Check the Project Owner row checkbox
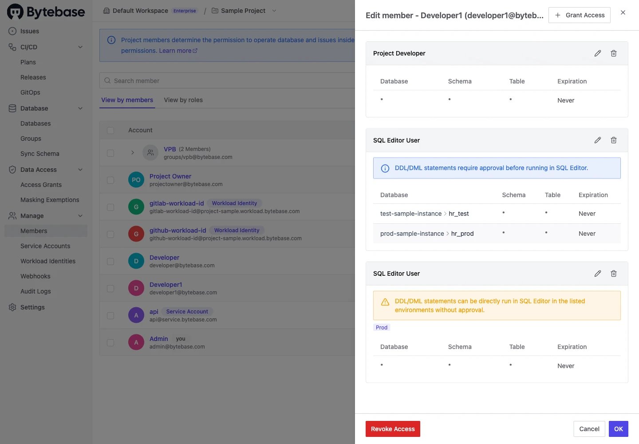639x444 pixels. pos(110,180)
